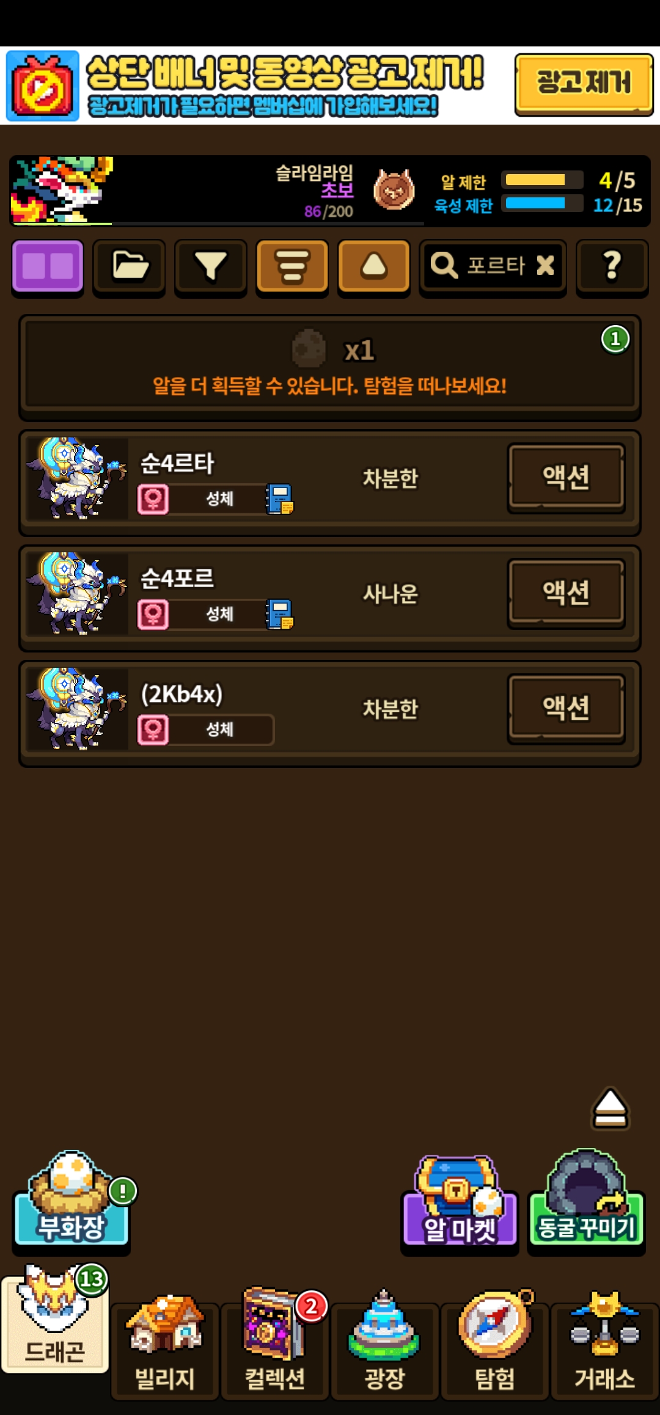Clear the 포르타 search with X
The image size is (660, 1415).
tap(545, 265)
